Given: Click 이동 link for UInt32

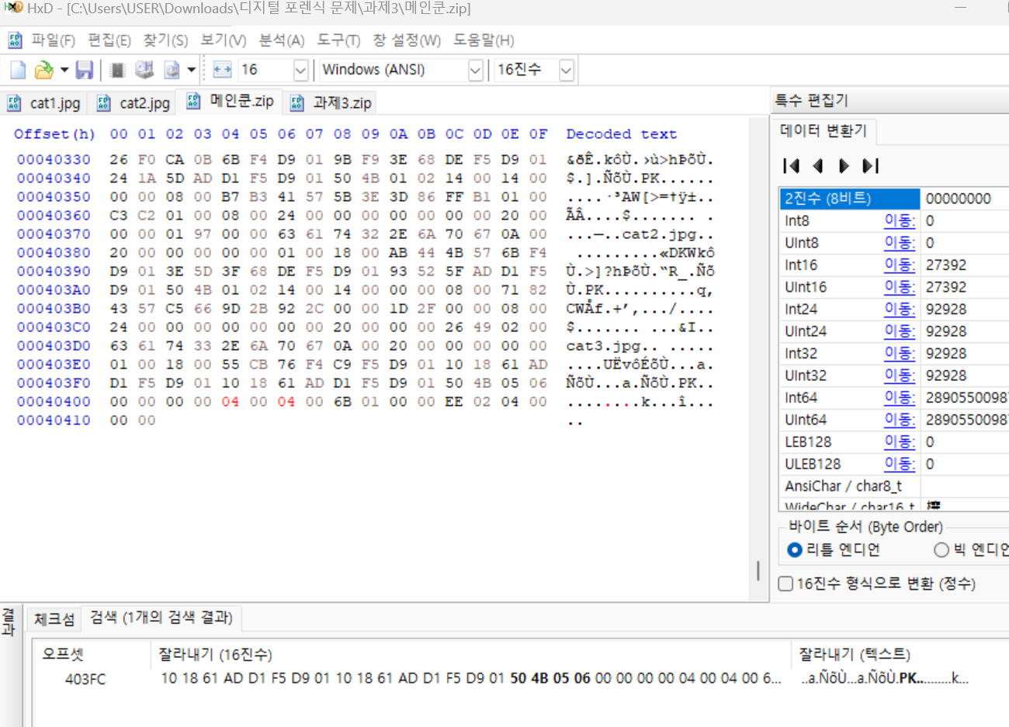Looking at the screenshot, I should click(900, 376).
